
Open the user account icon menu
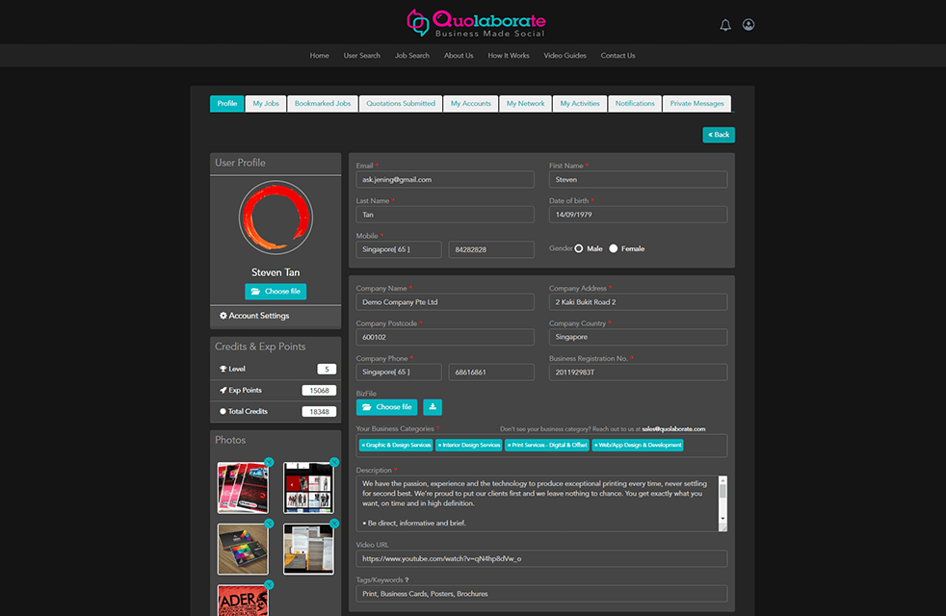click(x=749, y=25)
